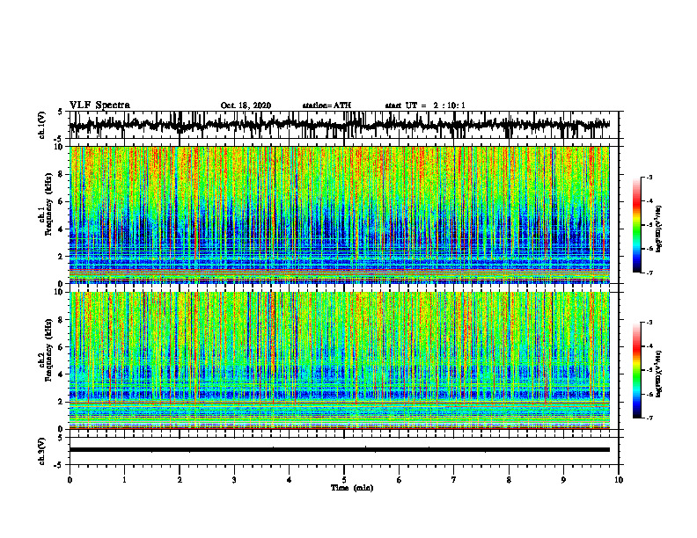The height and width of the screenshot is (538, 697).
Task: Click the ch.1 spectrogram color bar
Action: point(636,225)
